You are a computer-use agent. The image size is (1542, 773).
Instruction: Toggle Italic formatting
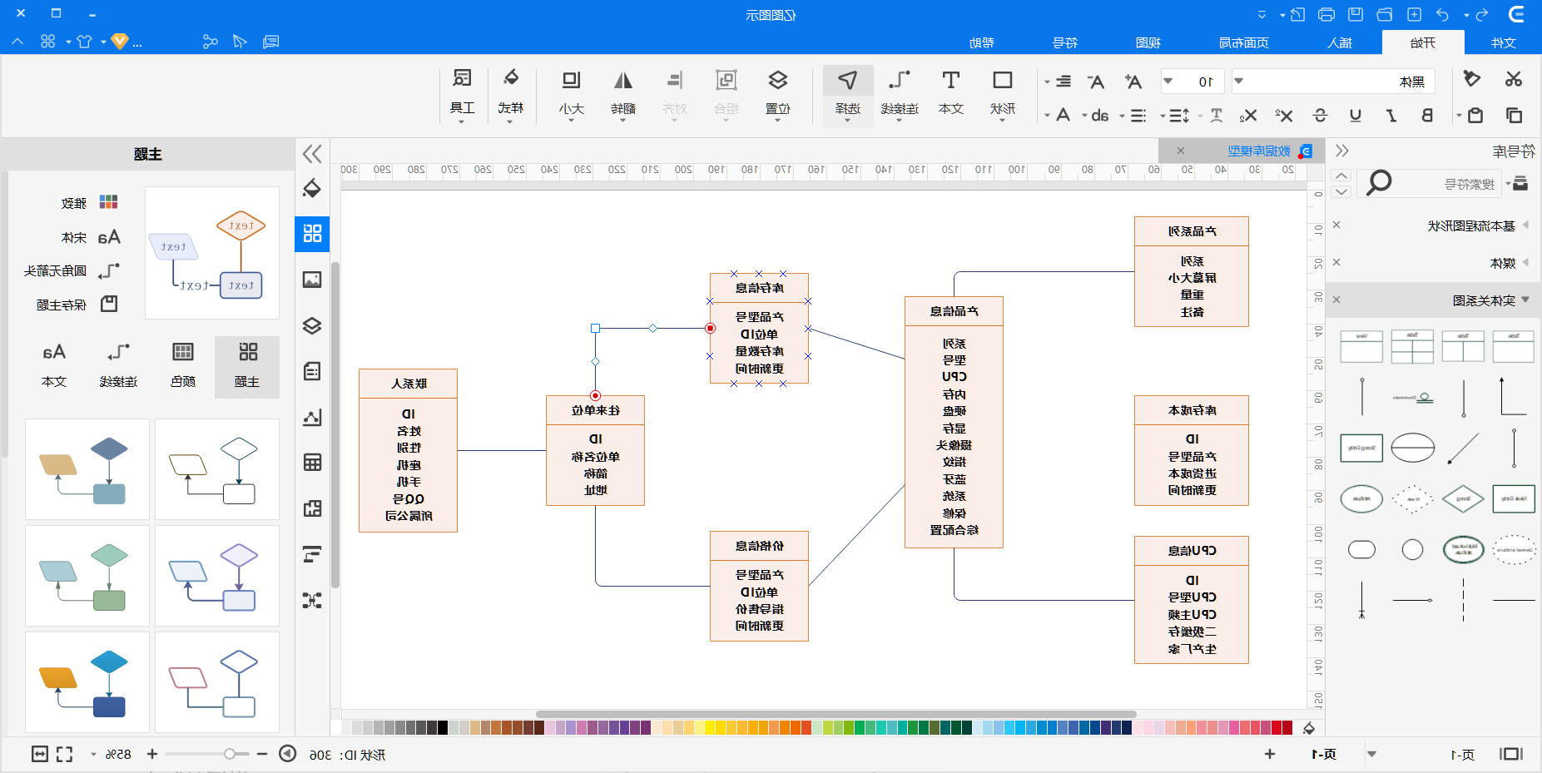1391,115
